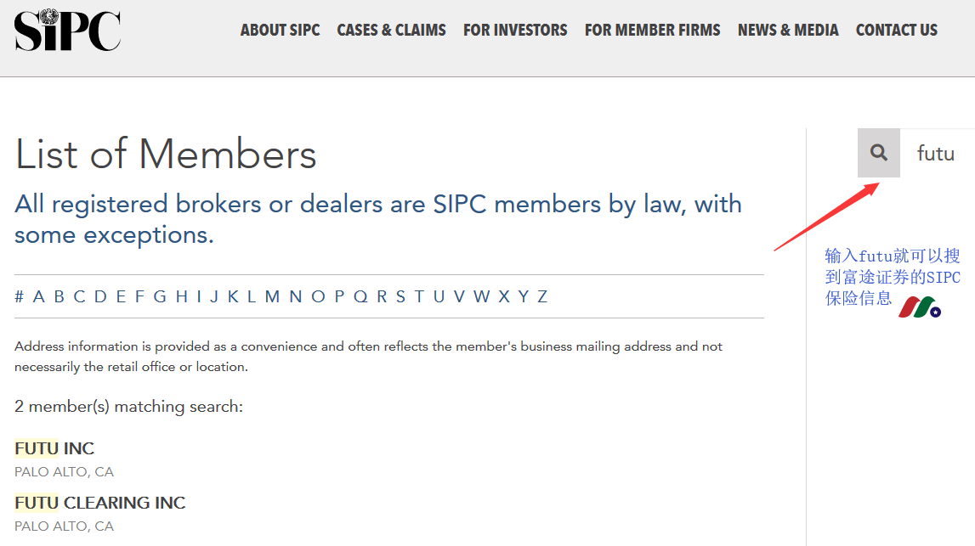
Task: Open the Cases & Claims menu
Action: point(391,30)
